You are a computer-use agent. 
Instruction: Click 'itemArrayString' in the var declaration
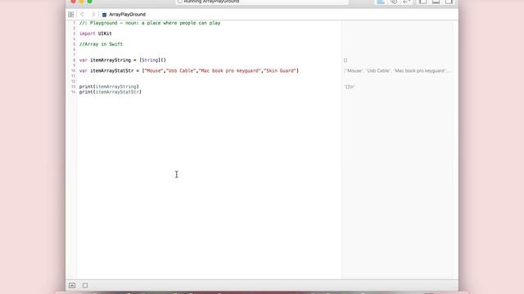[111, 60]
